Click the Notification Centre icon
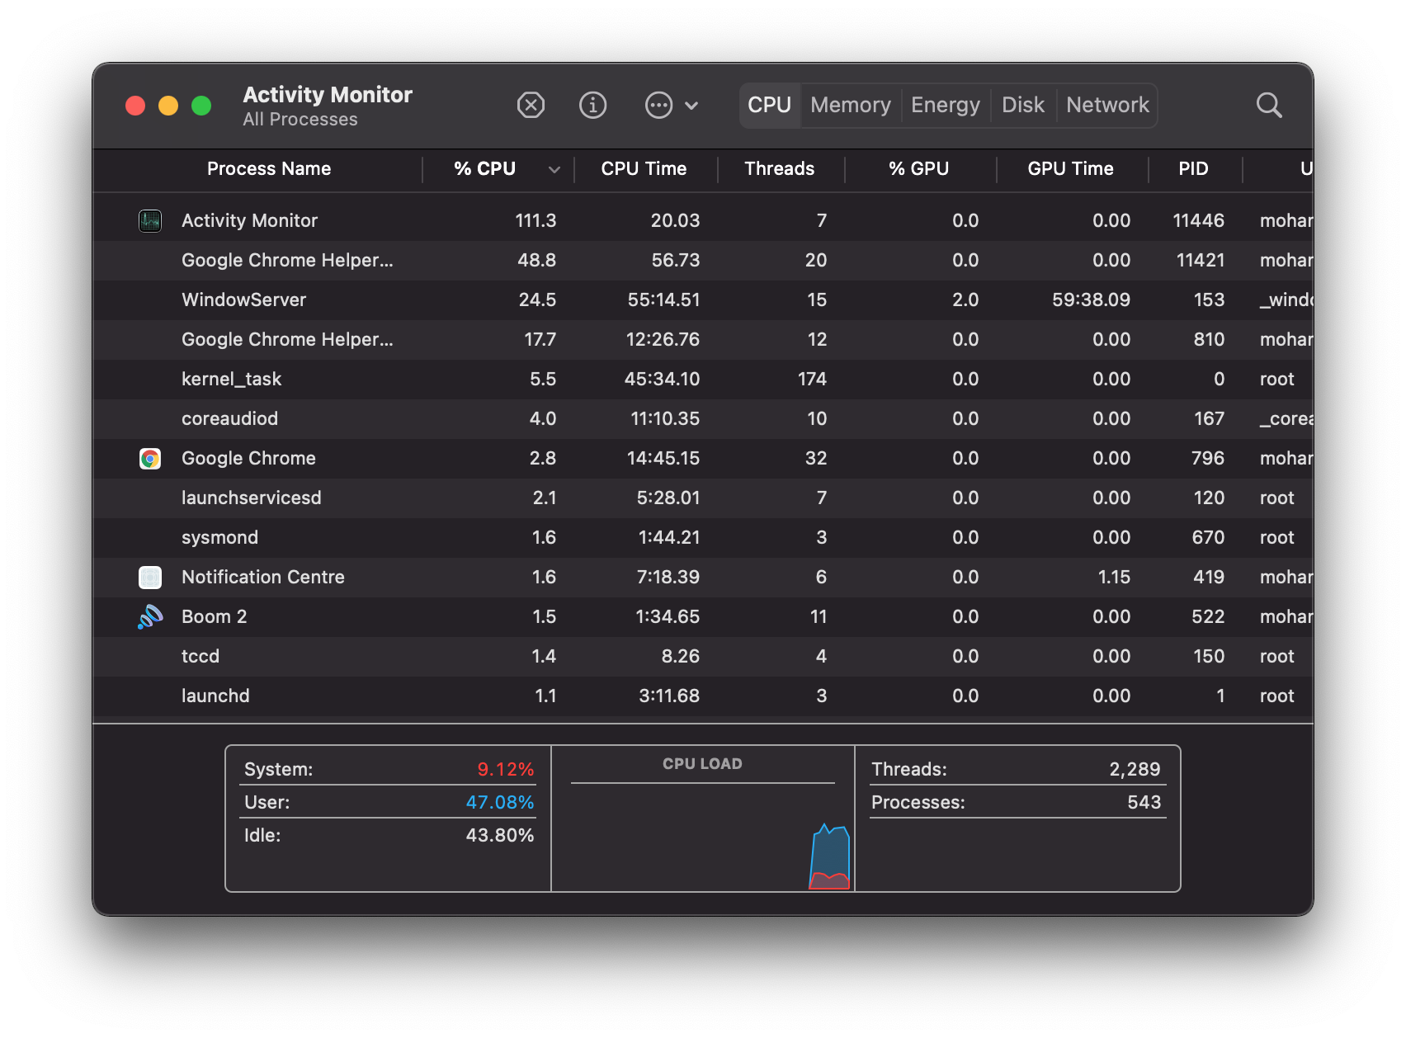The image size is (1406, 1038). click(150, 578)
